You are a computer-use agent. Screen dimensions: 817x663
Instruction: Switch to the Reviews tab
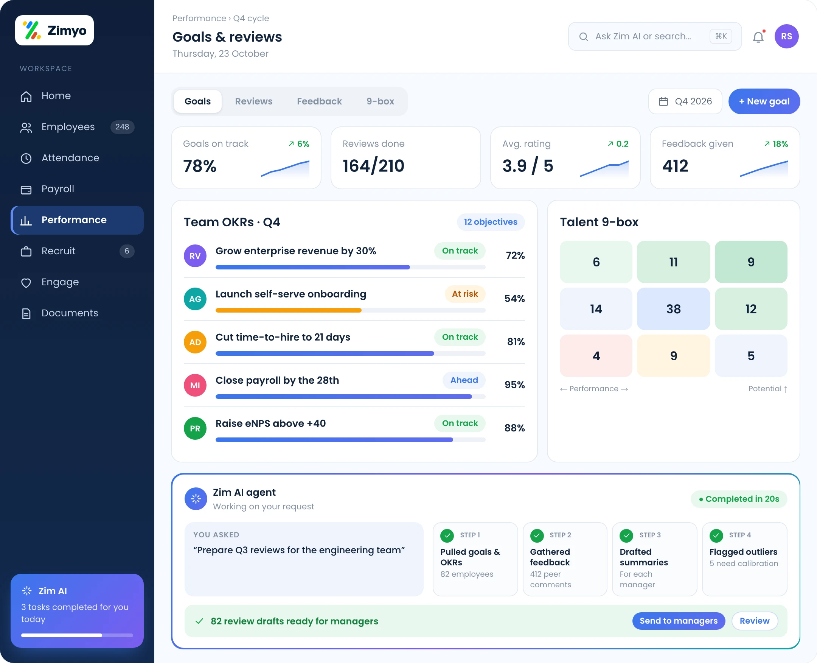tap(254, 101)
